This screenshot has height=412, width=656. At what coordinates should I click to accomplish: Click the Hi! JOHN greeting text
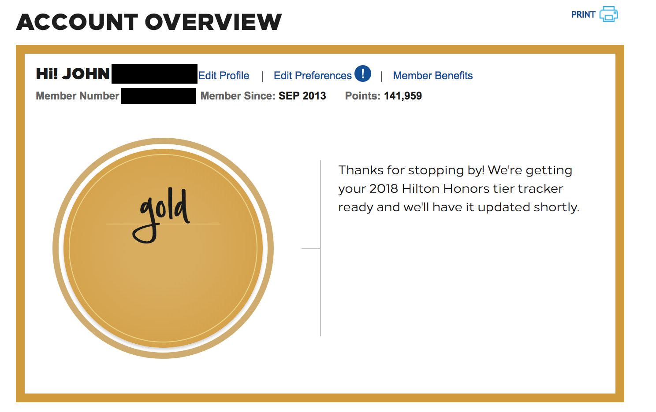(73, 74)
